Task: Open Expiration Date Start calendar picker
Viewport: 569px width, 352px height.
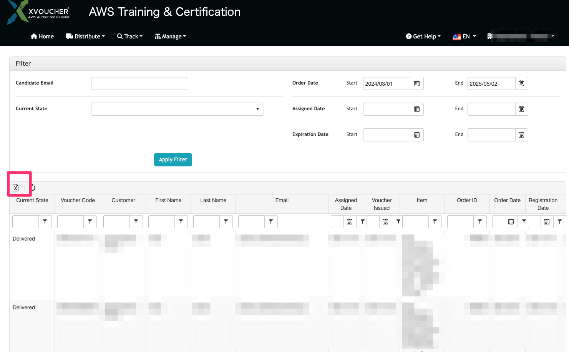Action: pyautogui.click(x=417, y=135)
